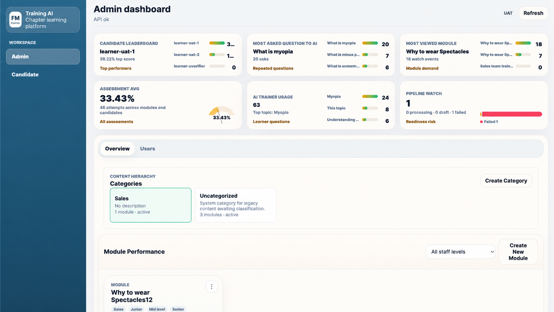Click the Senior tag on module

[x=178, y=309]
